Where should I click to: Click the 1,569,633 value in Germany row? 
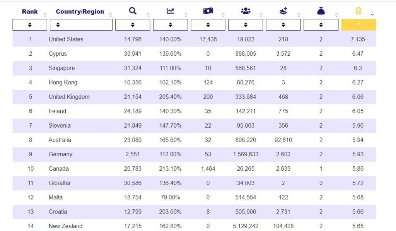coord(246,154)
